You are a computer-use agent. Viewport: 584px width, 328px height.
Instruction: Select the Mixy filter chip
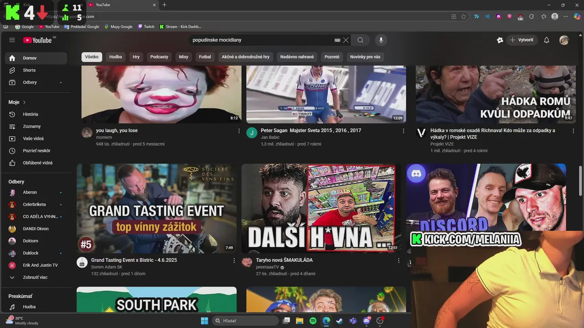tap(183, 57)
